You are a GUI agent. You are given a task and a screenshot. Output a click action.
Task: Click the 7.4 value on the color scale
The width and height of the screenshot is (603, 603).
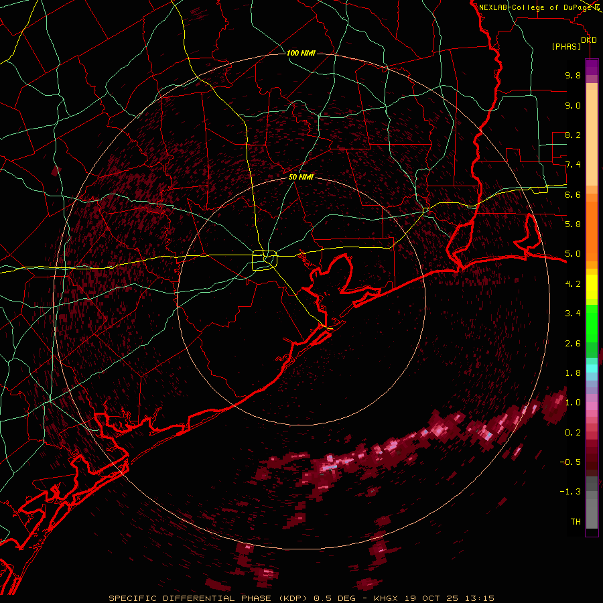click(573, 165)
